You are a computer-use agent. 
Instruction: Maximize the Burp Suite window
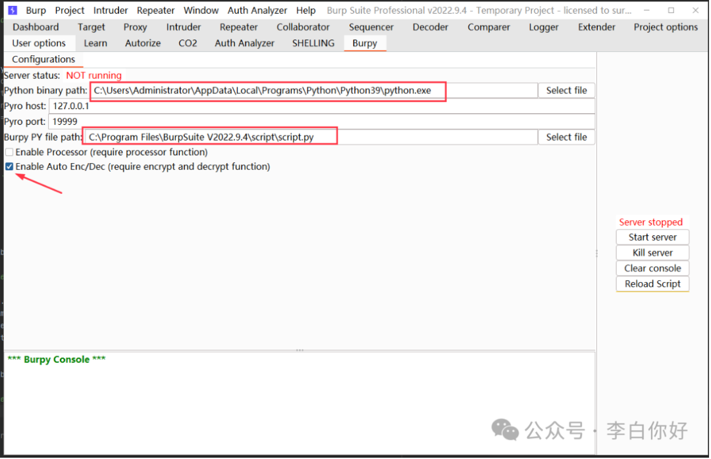(671, 10)
